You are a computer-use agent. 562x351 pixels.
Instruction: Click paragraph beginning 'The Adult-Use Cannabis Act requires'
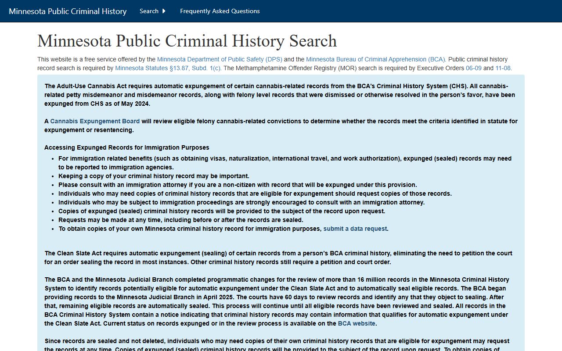click(280, 95)
